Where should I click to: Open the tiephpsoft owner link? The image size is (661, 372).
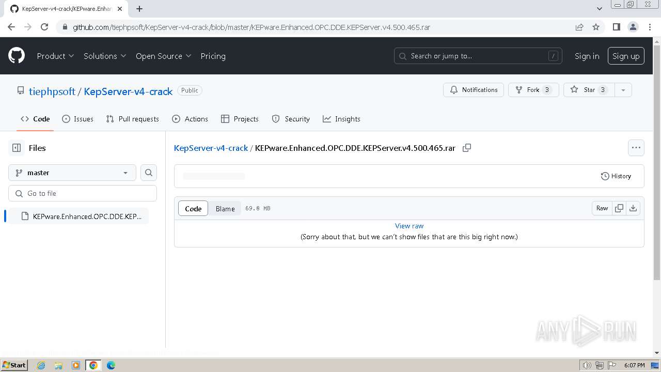[x=52, y=91]
